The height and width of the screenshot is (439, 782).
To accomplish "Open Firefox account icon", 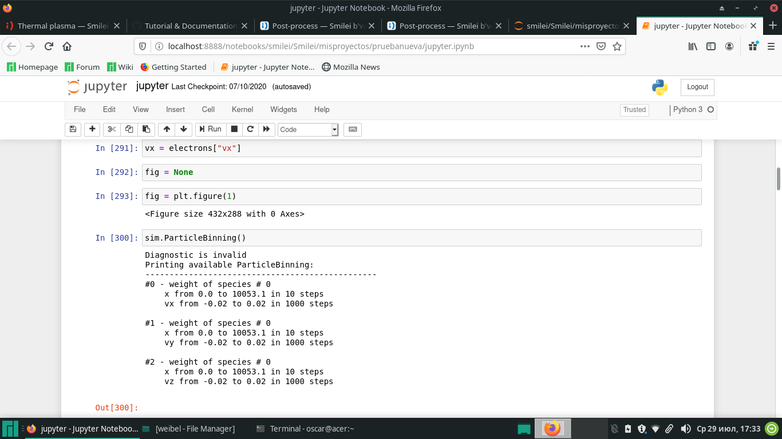I will click(x=729, y=46).
